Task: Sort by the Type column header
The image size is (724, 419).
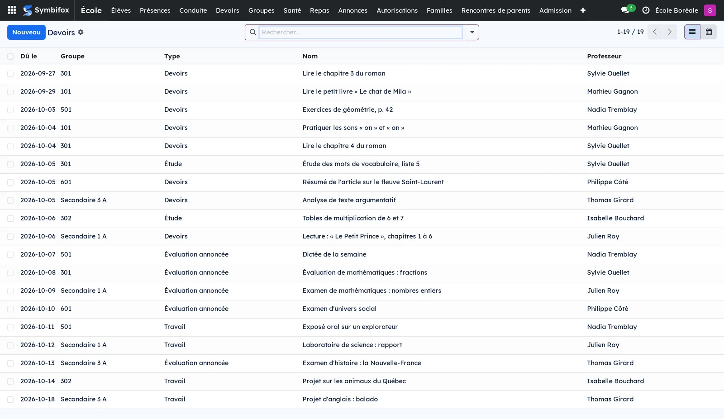Action: pyautogui.click(x=172, y=56)
